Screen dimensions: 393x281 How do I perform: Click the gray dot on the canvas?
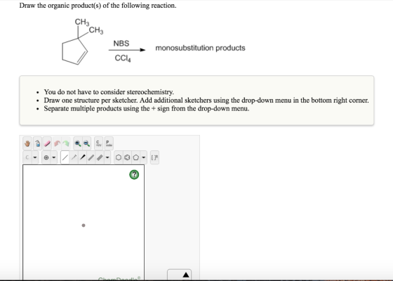click(84, 226)
